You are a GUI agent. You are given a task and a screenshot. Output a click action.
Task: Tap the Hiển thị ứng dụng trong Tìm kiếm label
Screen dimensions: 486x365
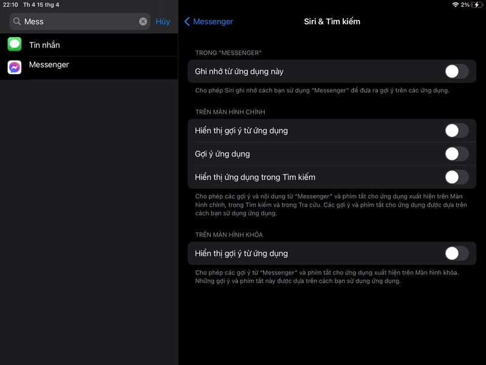coord(255,177)
